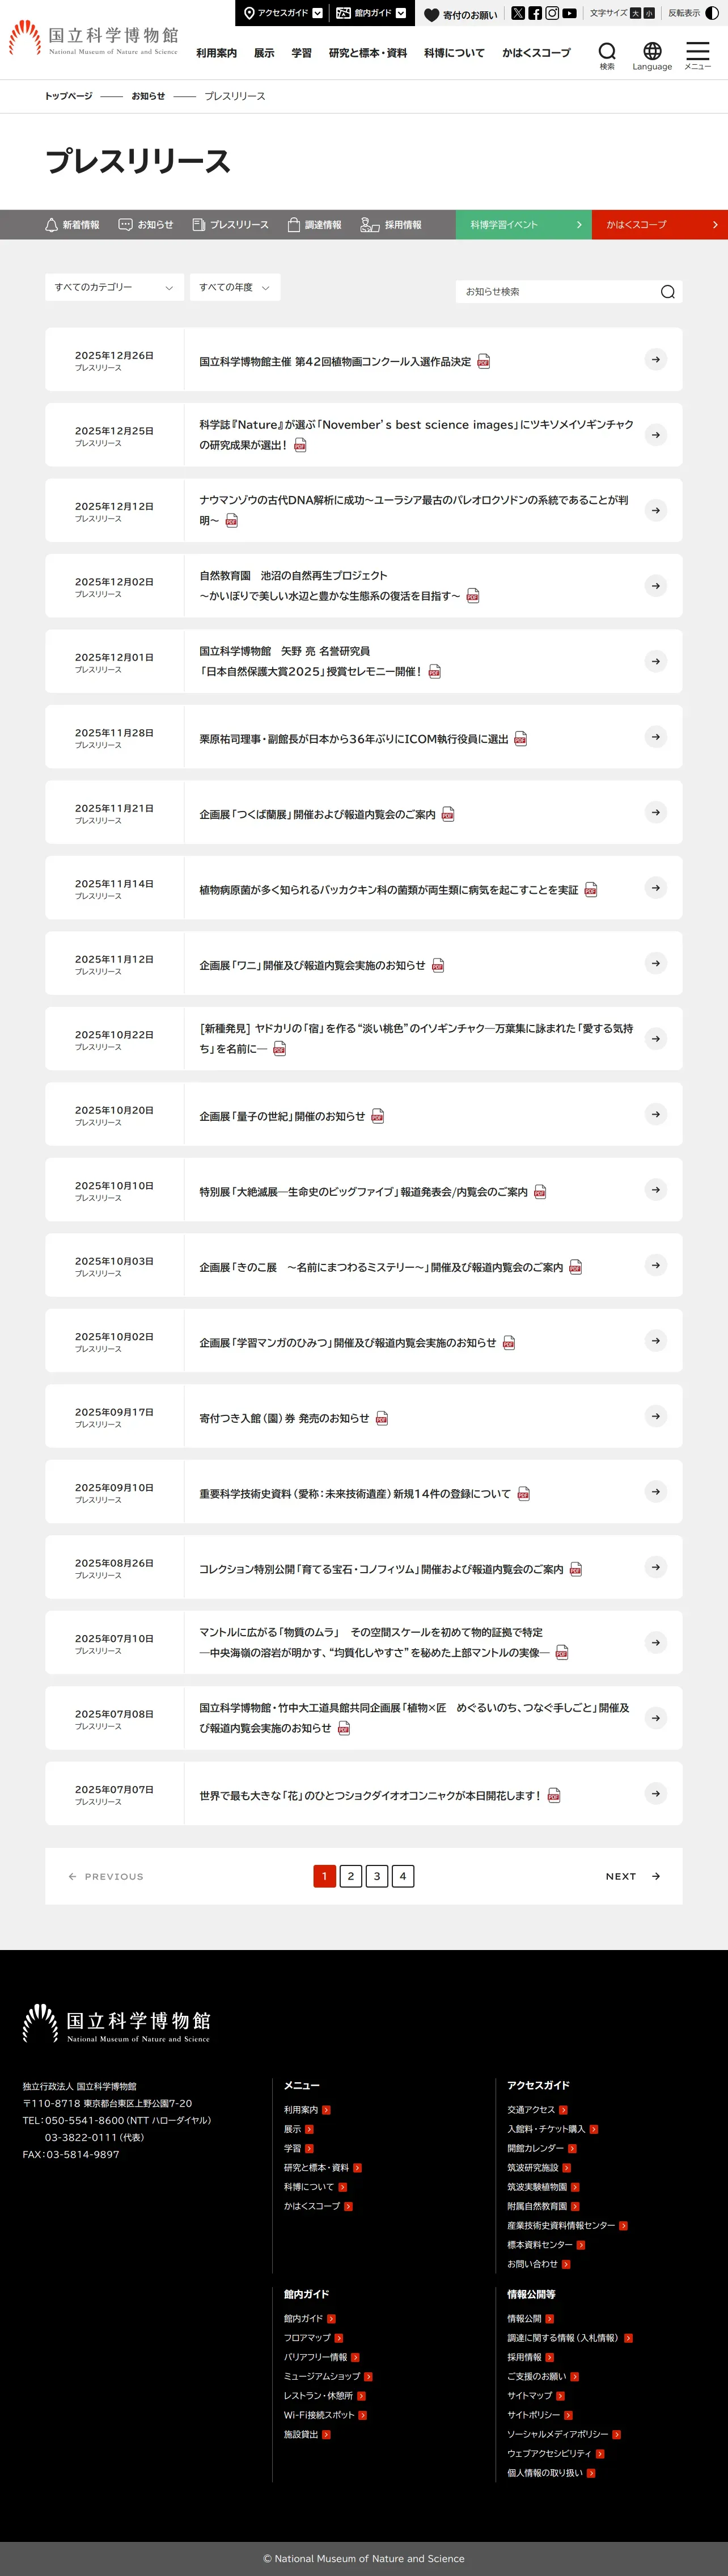The height and width of the screenshot is (2576, 728).
Task: Open the Facebook page icon
Action: [x=535, y=13]
